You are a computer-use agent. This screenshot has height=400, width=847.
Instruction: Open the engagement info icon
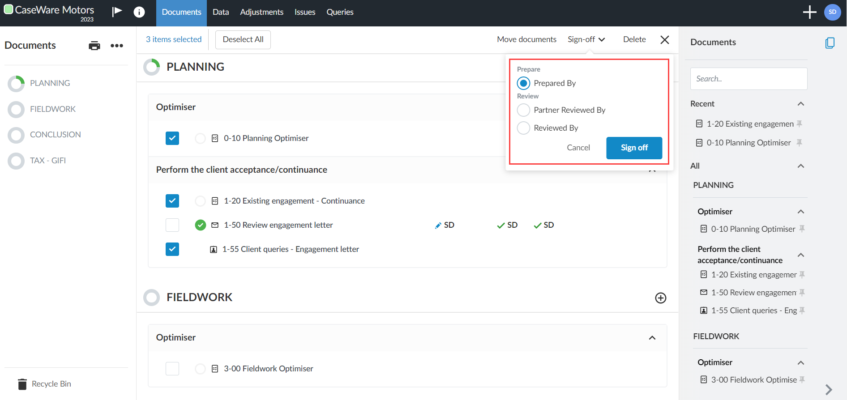(x=139, y=12)
